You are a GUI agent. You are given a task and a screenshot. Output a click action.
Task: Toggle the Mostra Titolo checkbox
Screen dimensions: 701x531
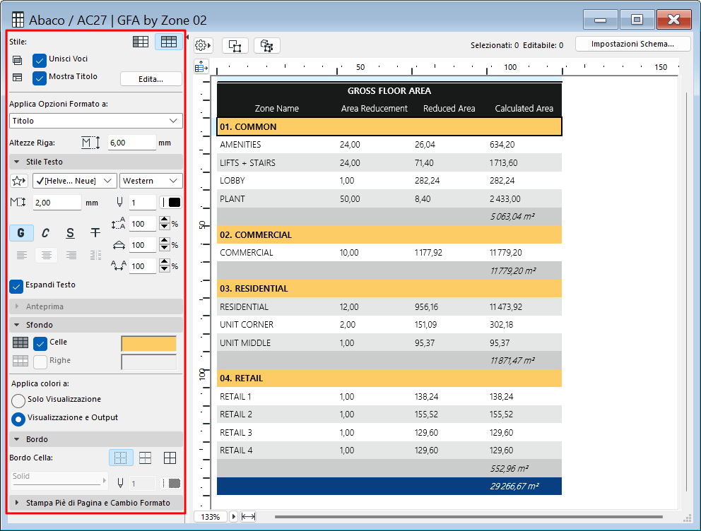tap(40, 78)
